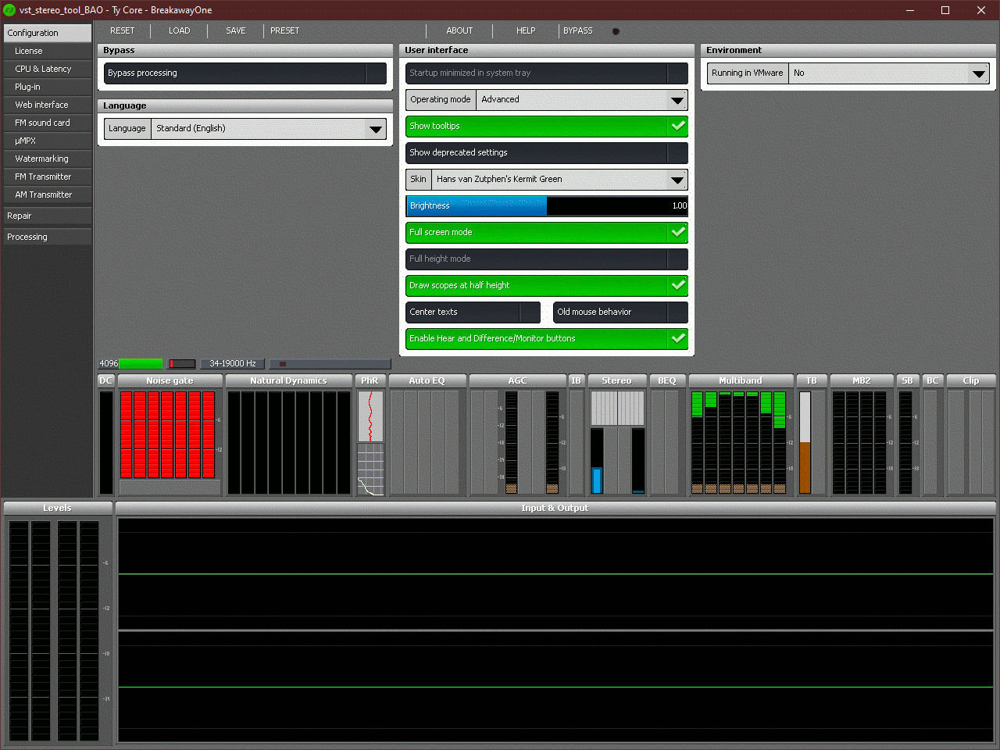Click the red clipping indicator meter
The height and width of the screenshot is (750, 1000).
click(x=182, y=364)
